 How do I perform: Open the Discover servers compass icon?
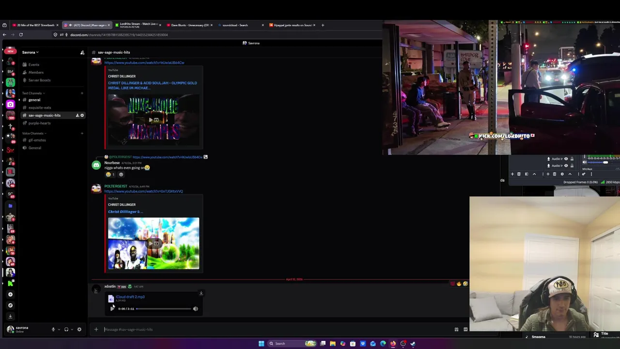tap(10, 305)
